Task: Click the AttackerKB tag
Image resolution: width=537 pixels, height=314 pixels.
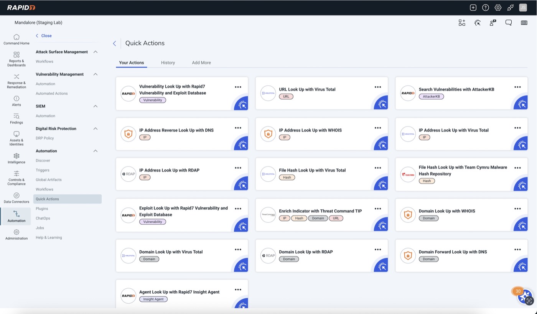Action: point(431,97)
